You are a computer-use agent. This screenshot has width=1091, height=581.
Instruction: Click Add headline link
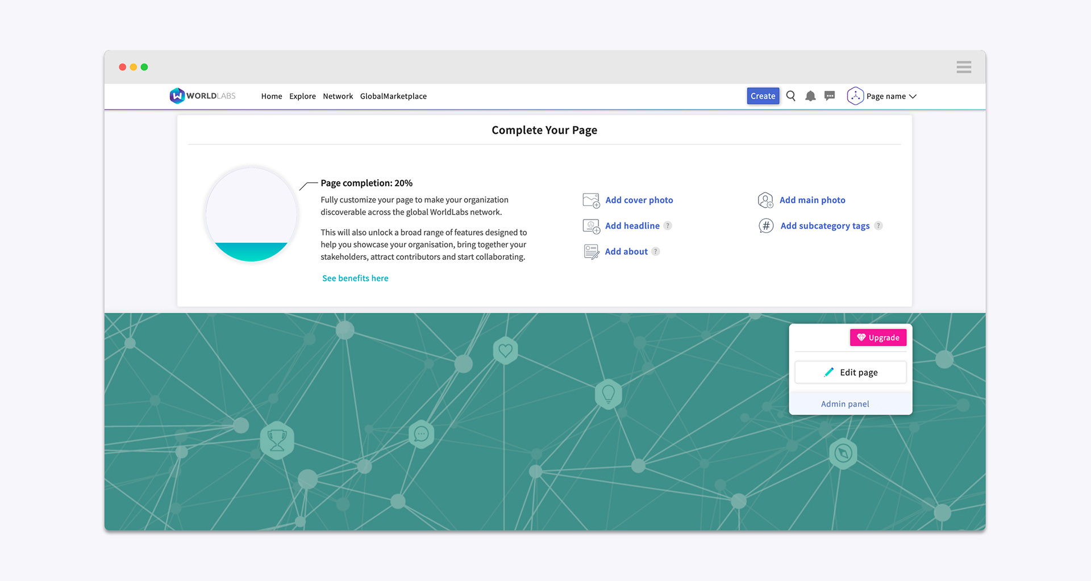(632, 226)
